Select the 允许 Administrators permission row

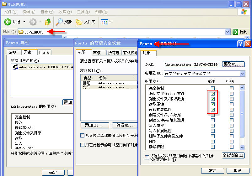(x=109, y=87)
